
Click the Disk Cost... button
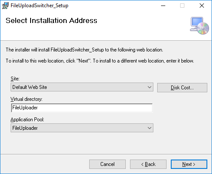pyautogui.click(x=182, y=88)
